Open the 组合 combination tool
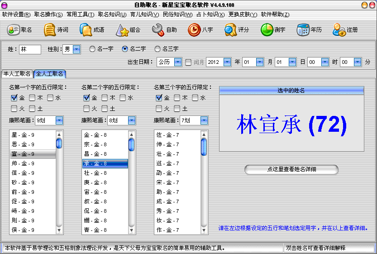The height and width of the screenshot is (254, 377). coord(128,30)
